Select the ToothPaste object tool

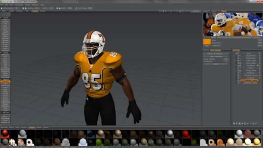coord(5,102)
